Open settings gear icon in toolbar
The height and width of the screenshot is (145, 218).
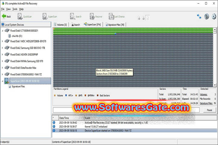click(214, 16)
